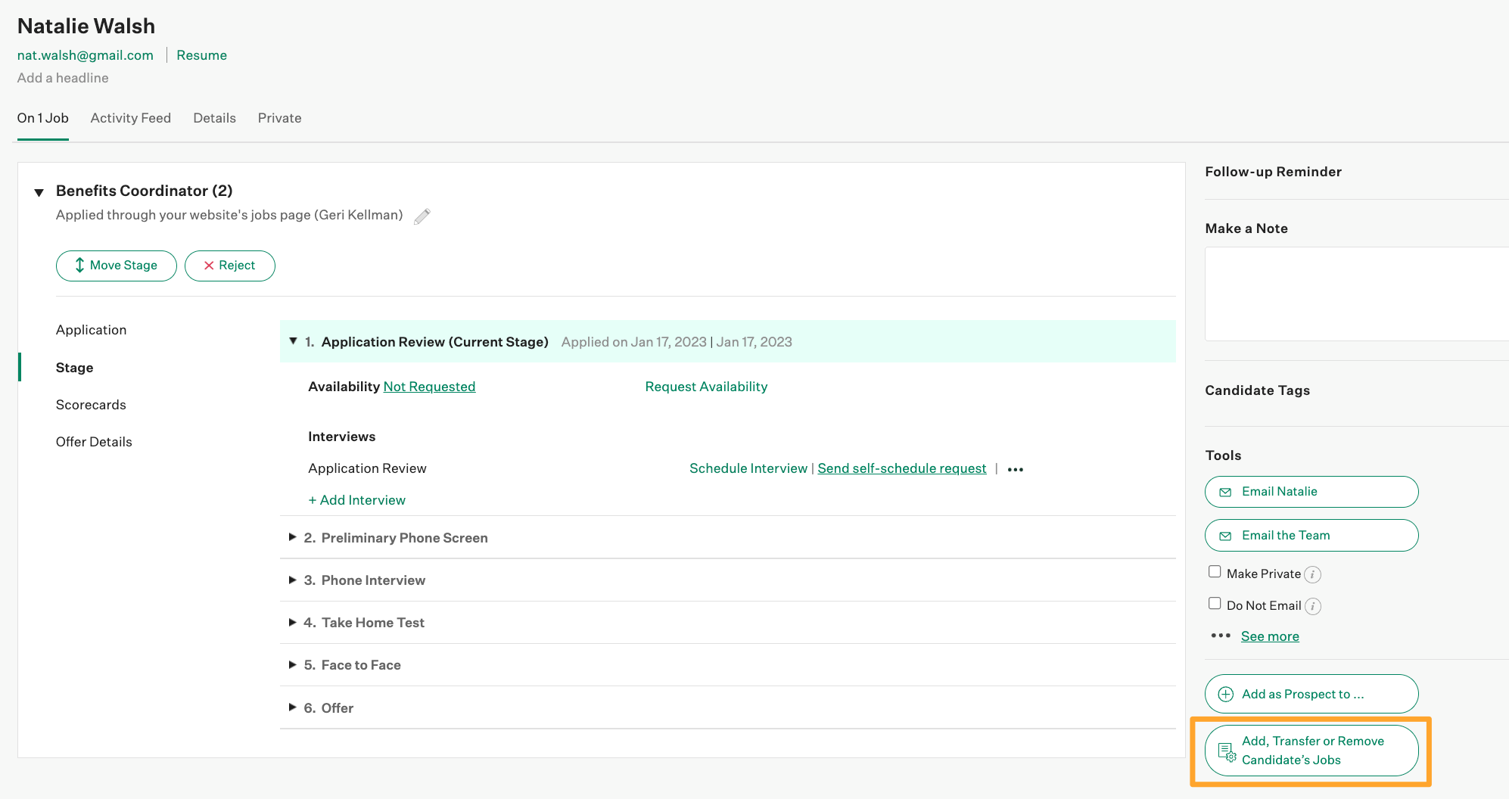Click the Email the Team button
The height and width of the screenshot is (799, 1509).
pyautogui.click(x=1311, y=536)
